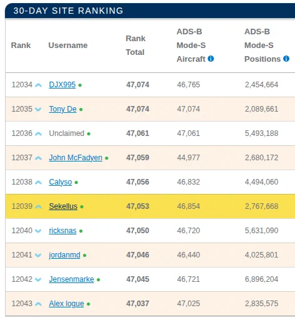Open the John McFadyen profile link

point(75,158)
